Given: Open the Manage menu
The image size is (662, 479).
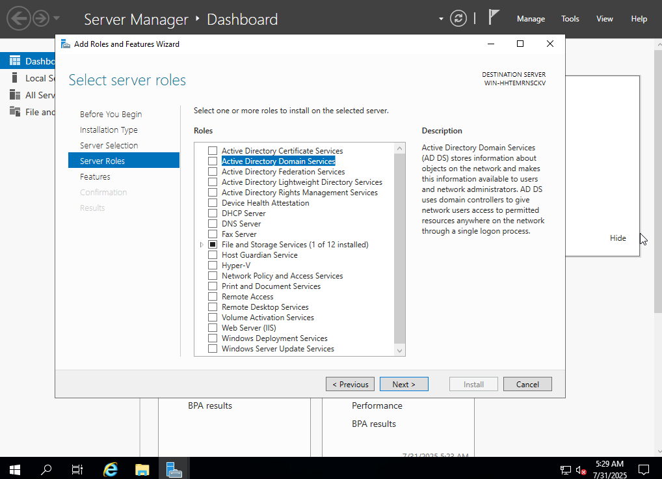Looking at the screenshot, I should coord(531,19).
